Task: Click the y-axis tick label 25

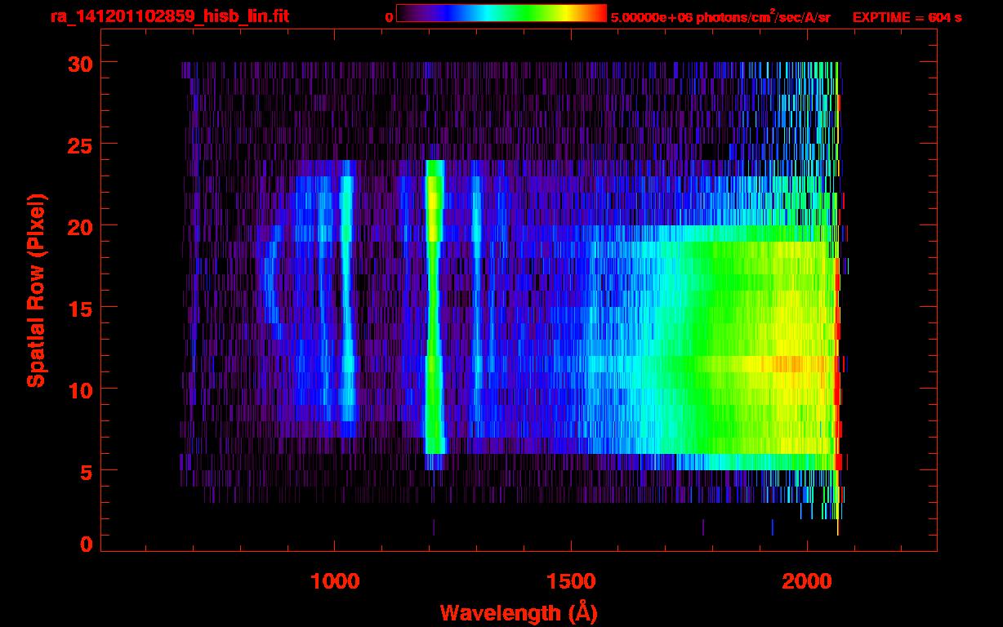Action: pos(78,145)
